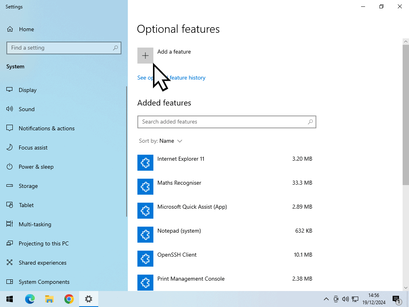
Task: Click the OpenSSH Client puzzle icon
Action: point(145,259)
